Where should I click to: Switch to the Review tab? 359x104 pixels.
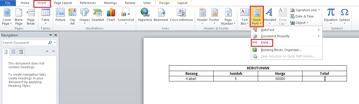(130, 3)
